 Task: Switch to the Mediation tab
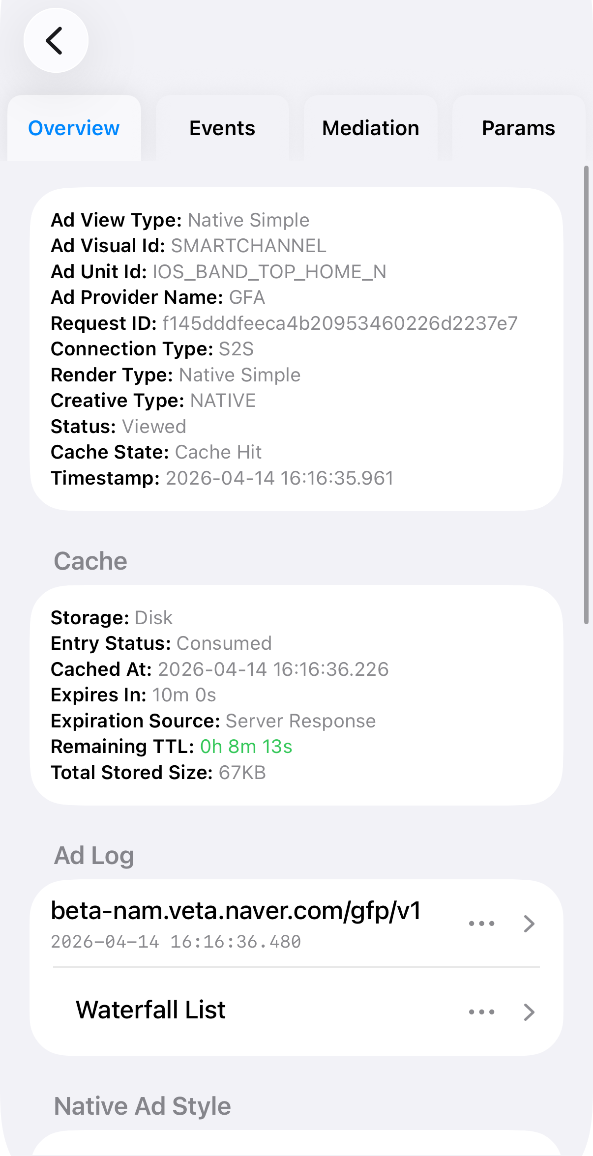[x=370, y=128]
